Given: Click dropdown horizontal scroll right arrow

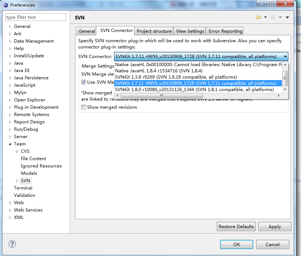Looking at the screenshot, I should 279,95.
